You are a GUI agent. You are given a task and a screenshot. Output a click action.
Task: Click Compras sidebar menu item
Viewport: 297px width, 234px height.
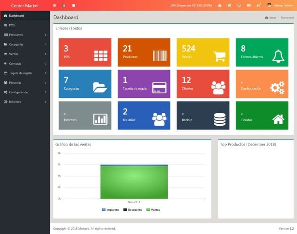25,63
